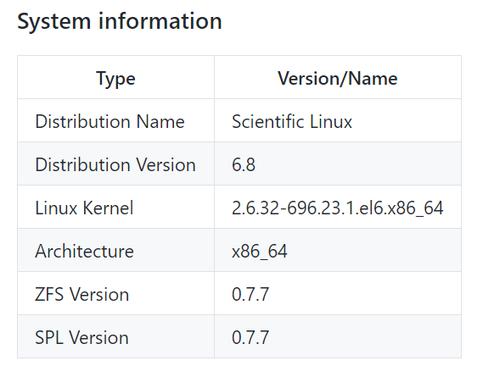Click the Linux Kernel label
Screen dimensions: 483x377
click(84, 208)
